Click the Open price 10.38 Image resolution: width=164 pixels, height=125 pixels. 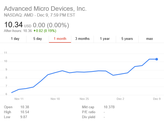click(25, 107)
